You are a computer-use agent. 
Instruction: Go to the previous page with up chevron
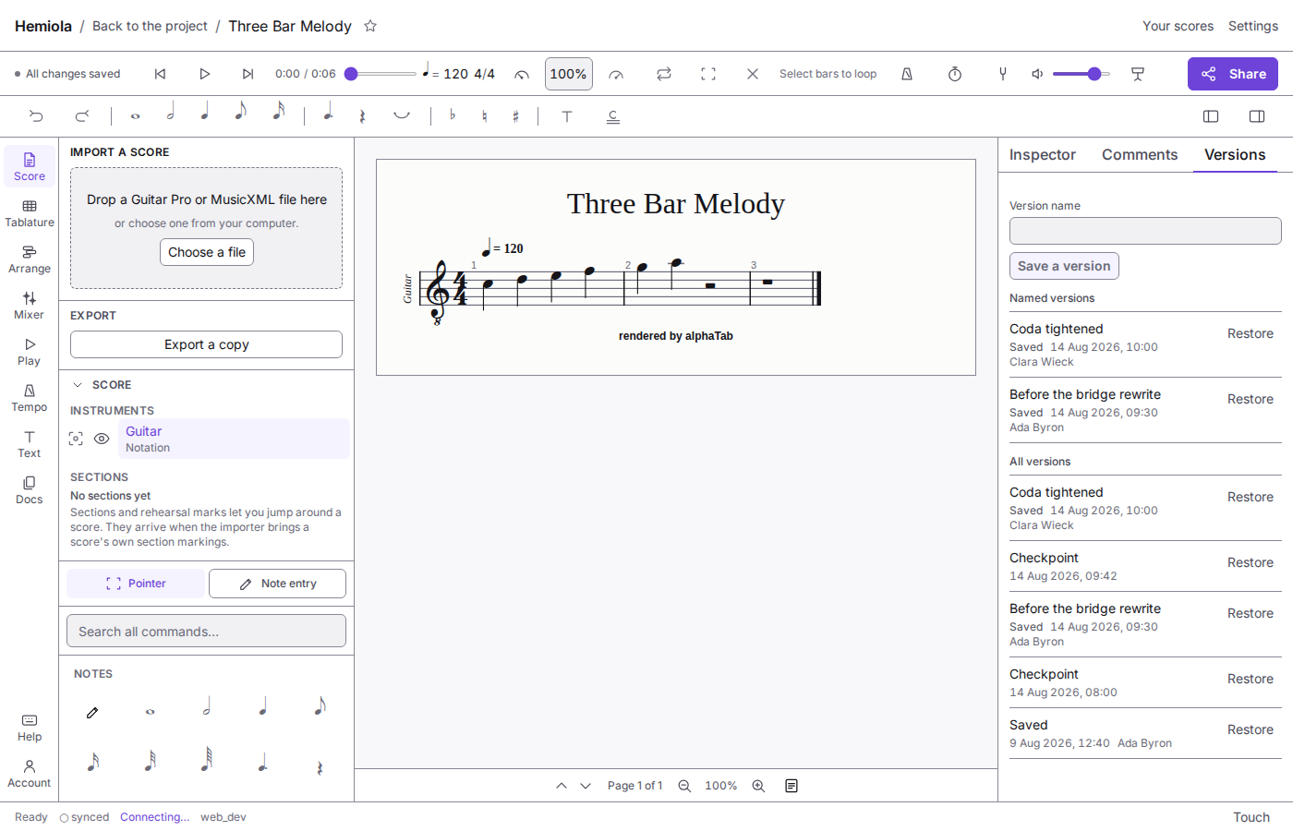(x=562, y=786)
